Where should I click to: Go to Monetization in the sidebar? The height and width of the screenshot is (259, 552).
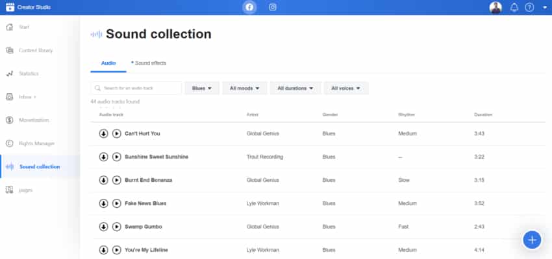34,120
